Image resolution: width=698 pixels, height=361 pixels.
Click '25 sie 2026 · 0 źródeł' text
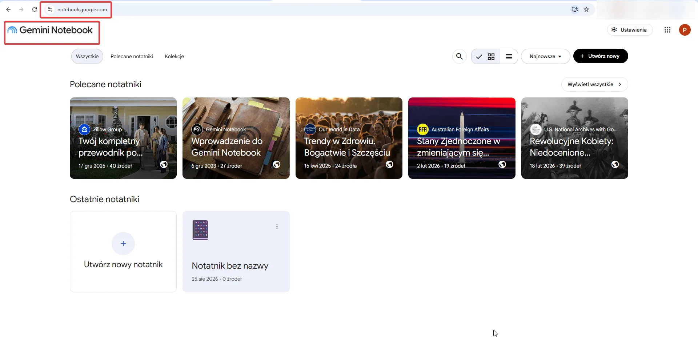(217, 279)
